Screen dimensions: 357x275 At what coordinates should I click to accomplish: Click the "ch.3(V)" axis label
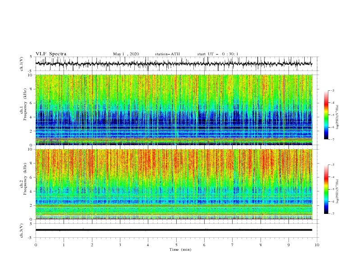click(22, 231)
